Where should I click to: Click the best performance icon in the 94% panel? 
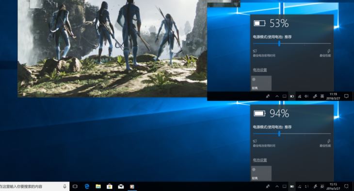point(329,141)
